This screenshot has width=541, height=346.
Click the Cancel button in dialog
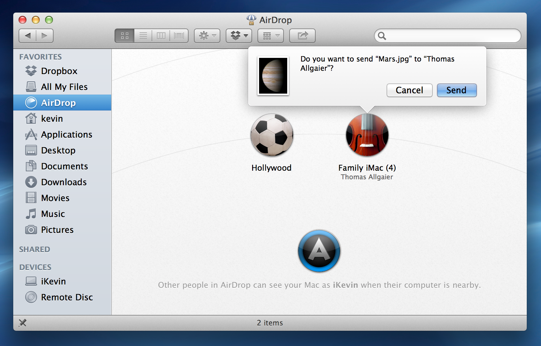point(409,90)
